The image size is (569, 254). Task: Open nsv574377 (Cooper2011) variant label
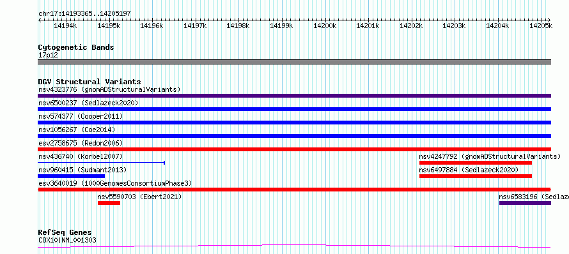click(x=81, y=116)
